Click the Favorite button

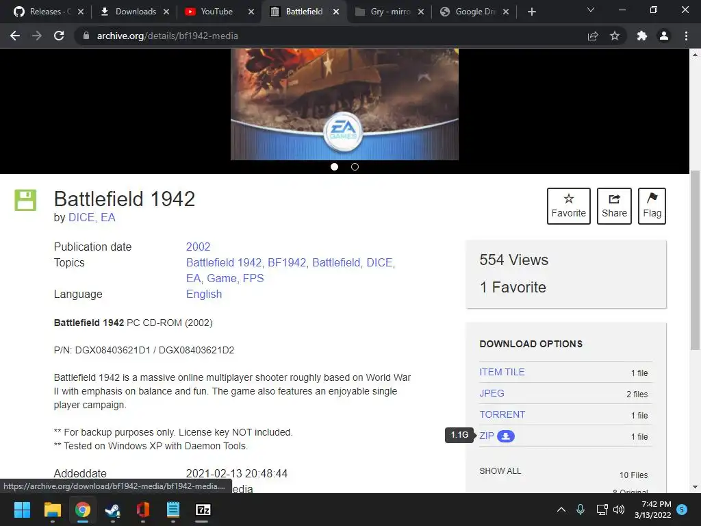coord(569,205)
